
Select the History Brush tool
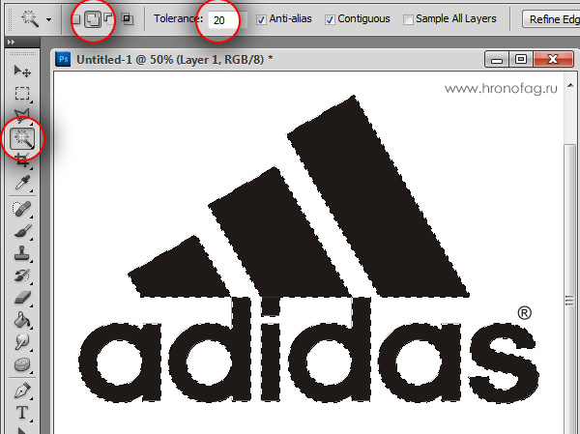22,276
